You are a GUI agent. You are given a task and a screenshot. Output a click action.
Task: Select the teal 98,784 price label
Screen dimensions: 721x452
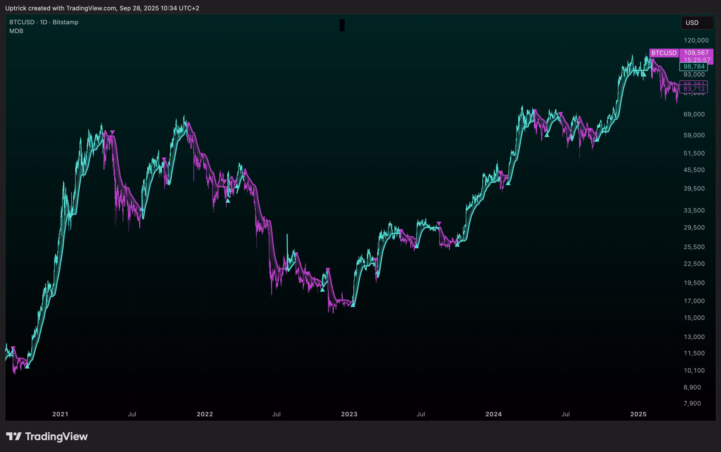click(x=694, y=67)
